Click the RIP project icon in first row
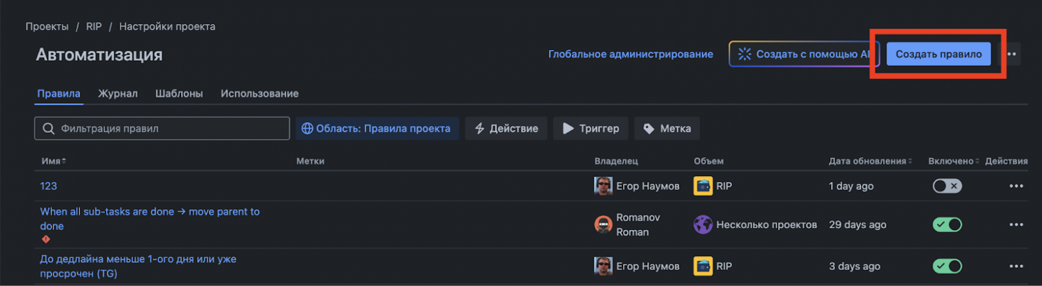The width and height of the screenshot is (1042, 286). (703, 186)
